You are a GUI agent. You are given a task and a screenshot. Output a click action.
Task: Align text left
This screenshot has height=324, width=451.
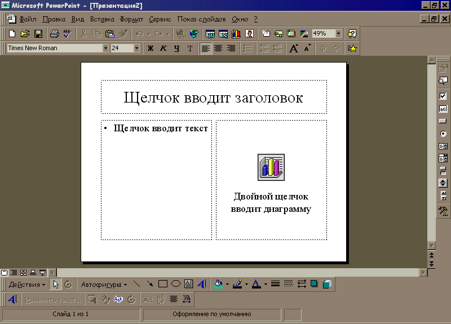pos(205,48)
